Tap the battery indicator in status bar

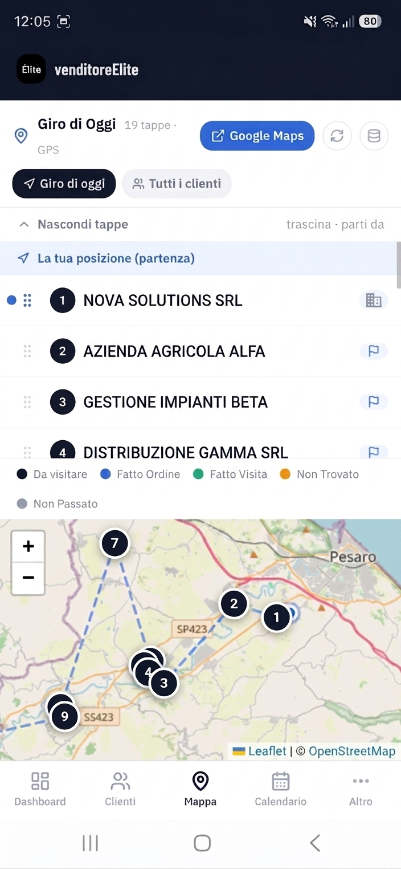[370, 22]
